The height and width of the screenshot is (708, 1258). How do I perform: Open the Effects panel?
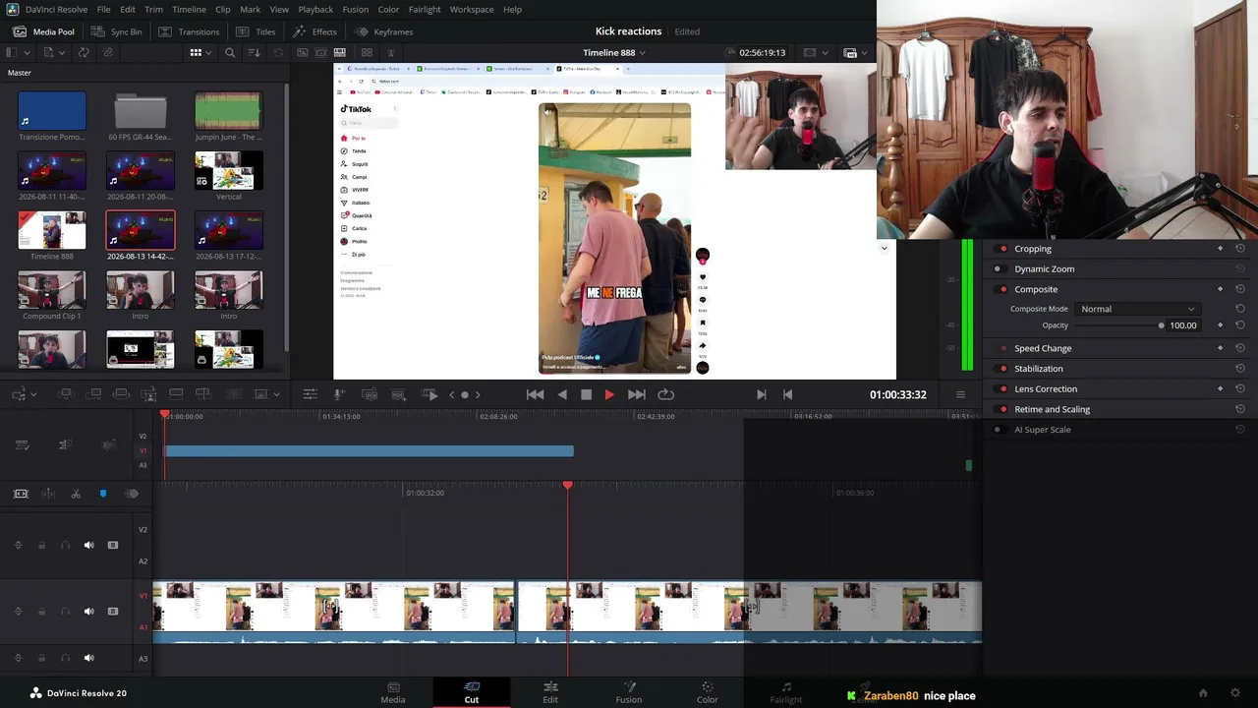pyautogui.click(x=314, y=31)
